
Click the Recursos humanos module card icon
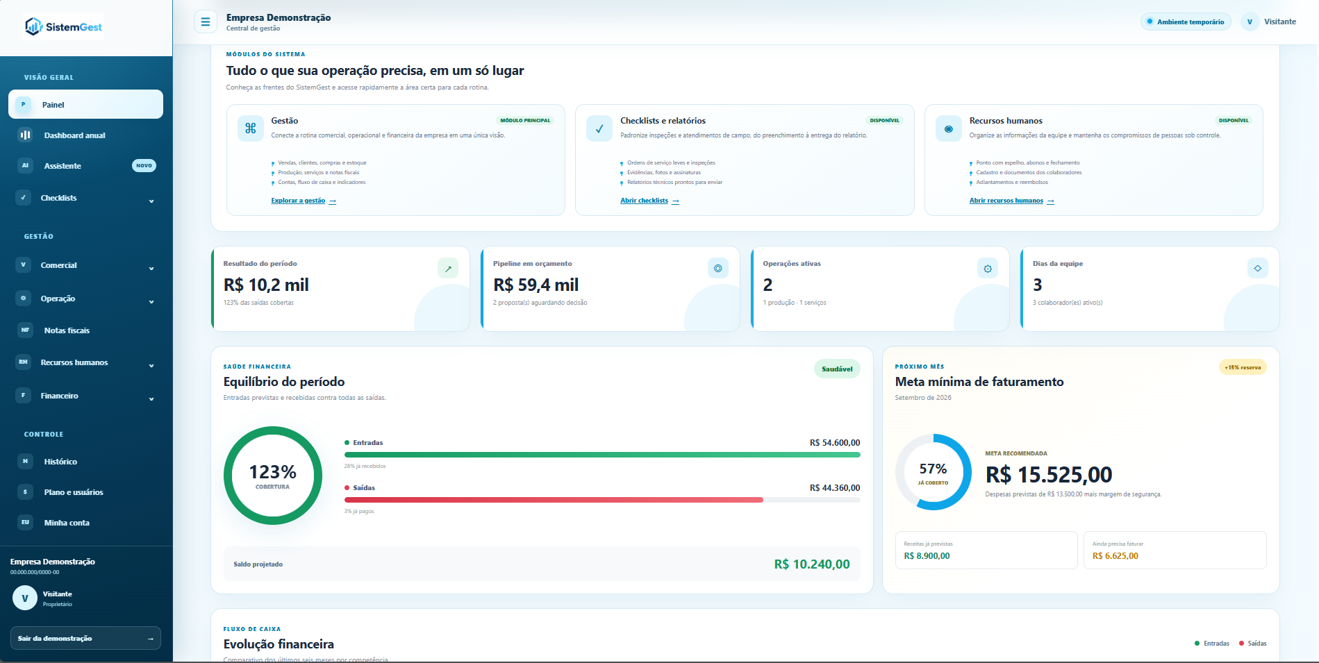(x=949, y=128)
